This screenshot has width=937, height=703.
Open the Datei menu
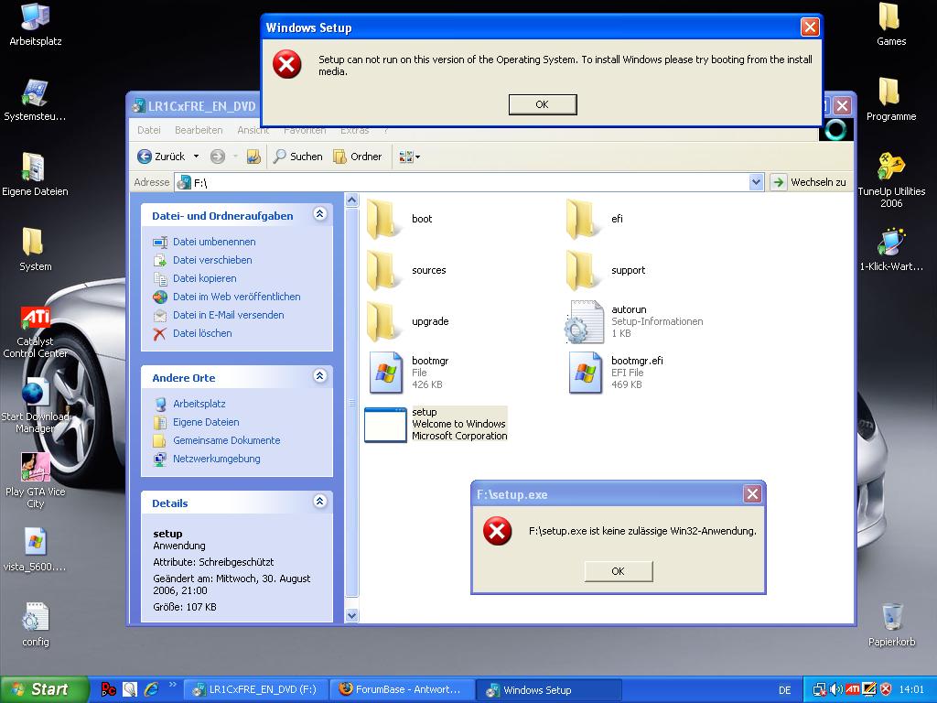click(149, 130)
